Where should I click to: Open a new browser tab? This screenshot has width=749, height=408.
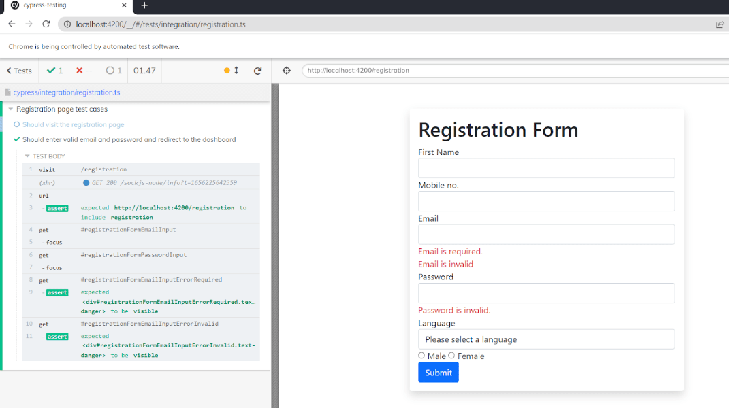[x=144, y=5]
